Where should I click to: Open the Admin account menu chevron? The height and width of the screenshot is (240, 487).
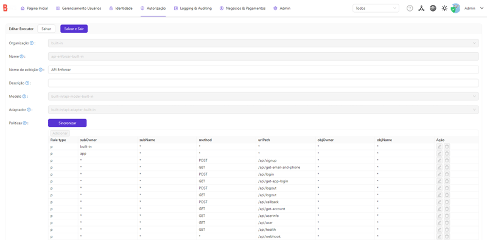482,9
